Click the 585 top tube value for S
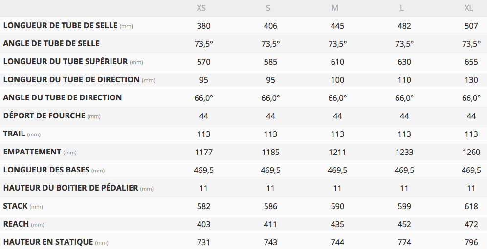Viewport: 487px width, 249px height. click(x=270, y=62)
